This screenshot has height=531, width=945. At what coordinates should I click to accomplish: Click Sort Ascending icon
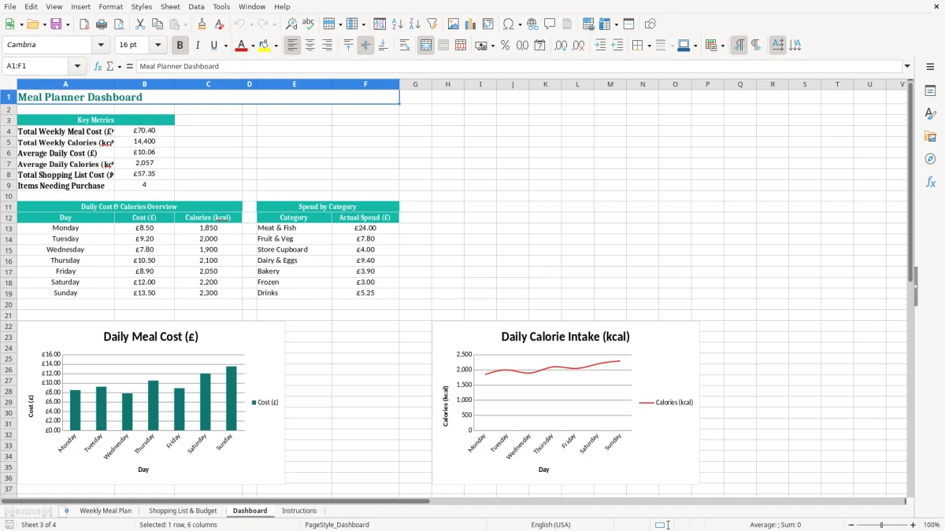pyautogui.click(x=398, y=24)
